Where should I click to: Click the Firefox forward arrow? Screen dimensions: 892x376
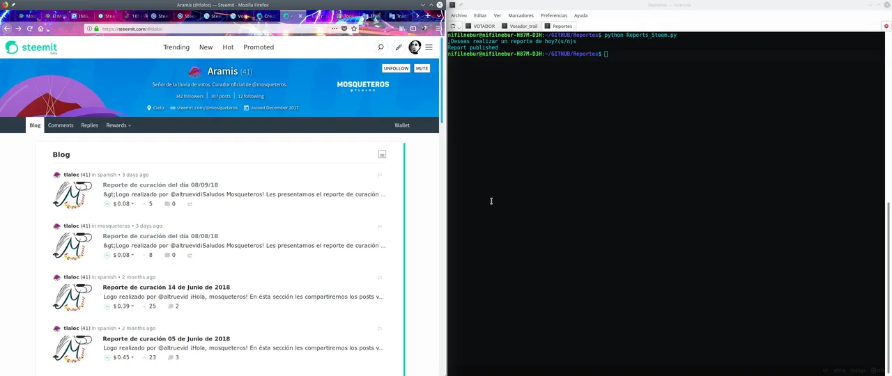pyautogui.click(x=18, y=29)
